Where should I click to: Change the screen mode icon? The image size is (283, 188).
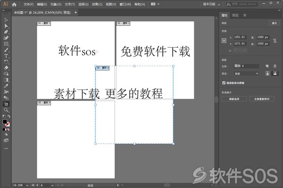pos(6,140)
